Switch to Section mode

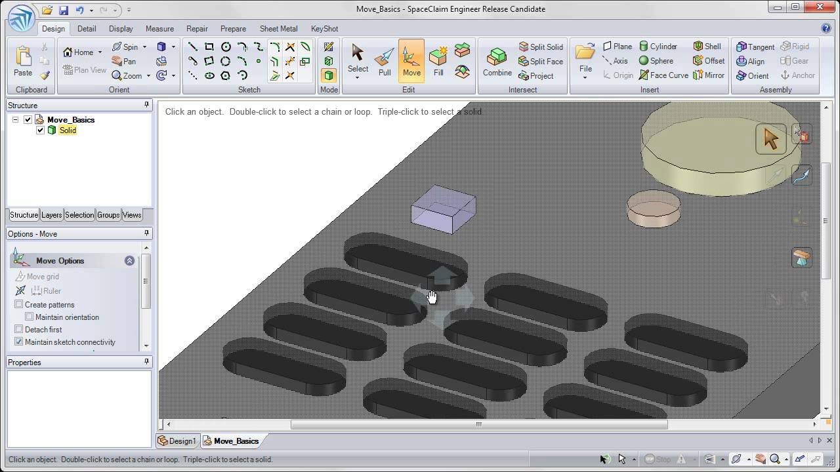click(329, 61)
